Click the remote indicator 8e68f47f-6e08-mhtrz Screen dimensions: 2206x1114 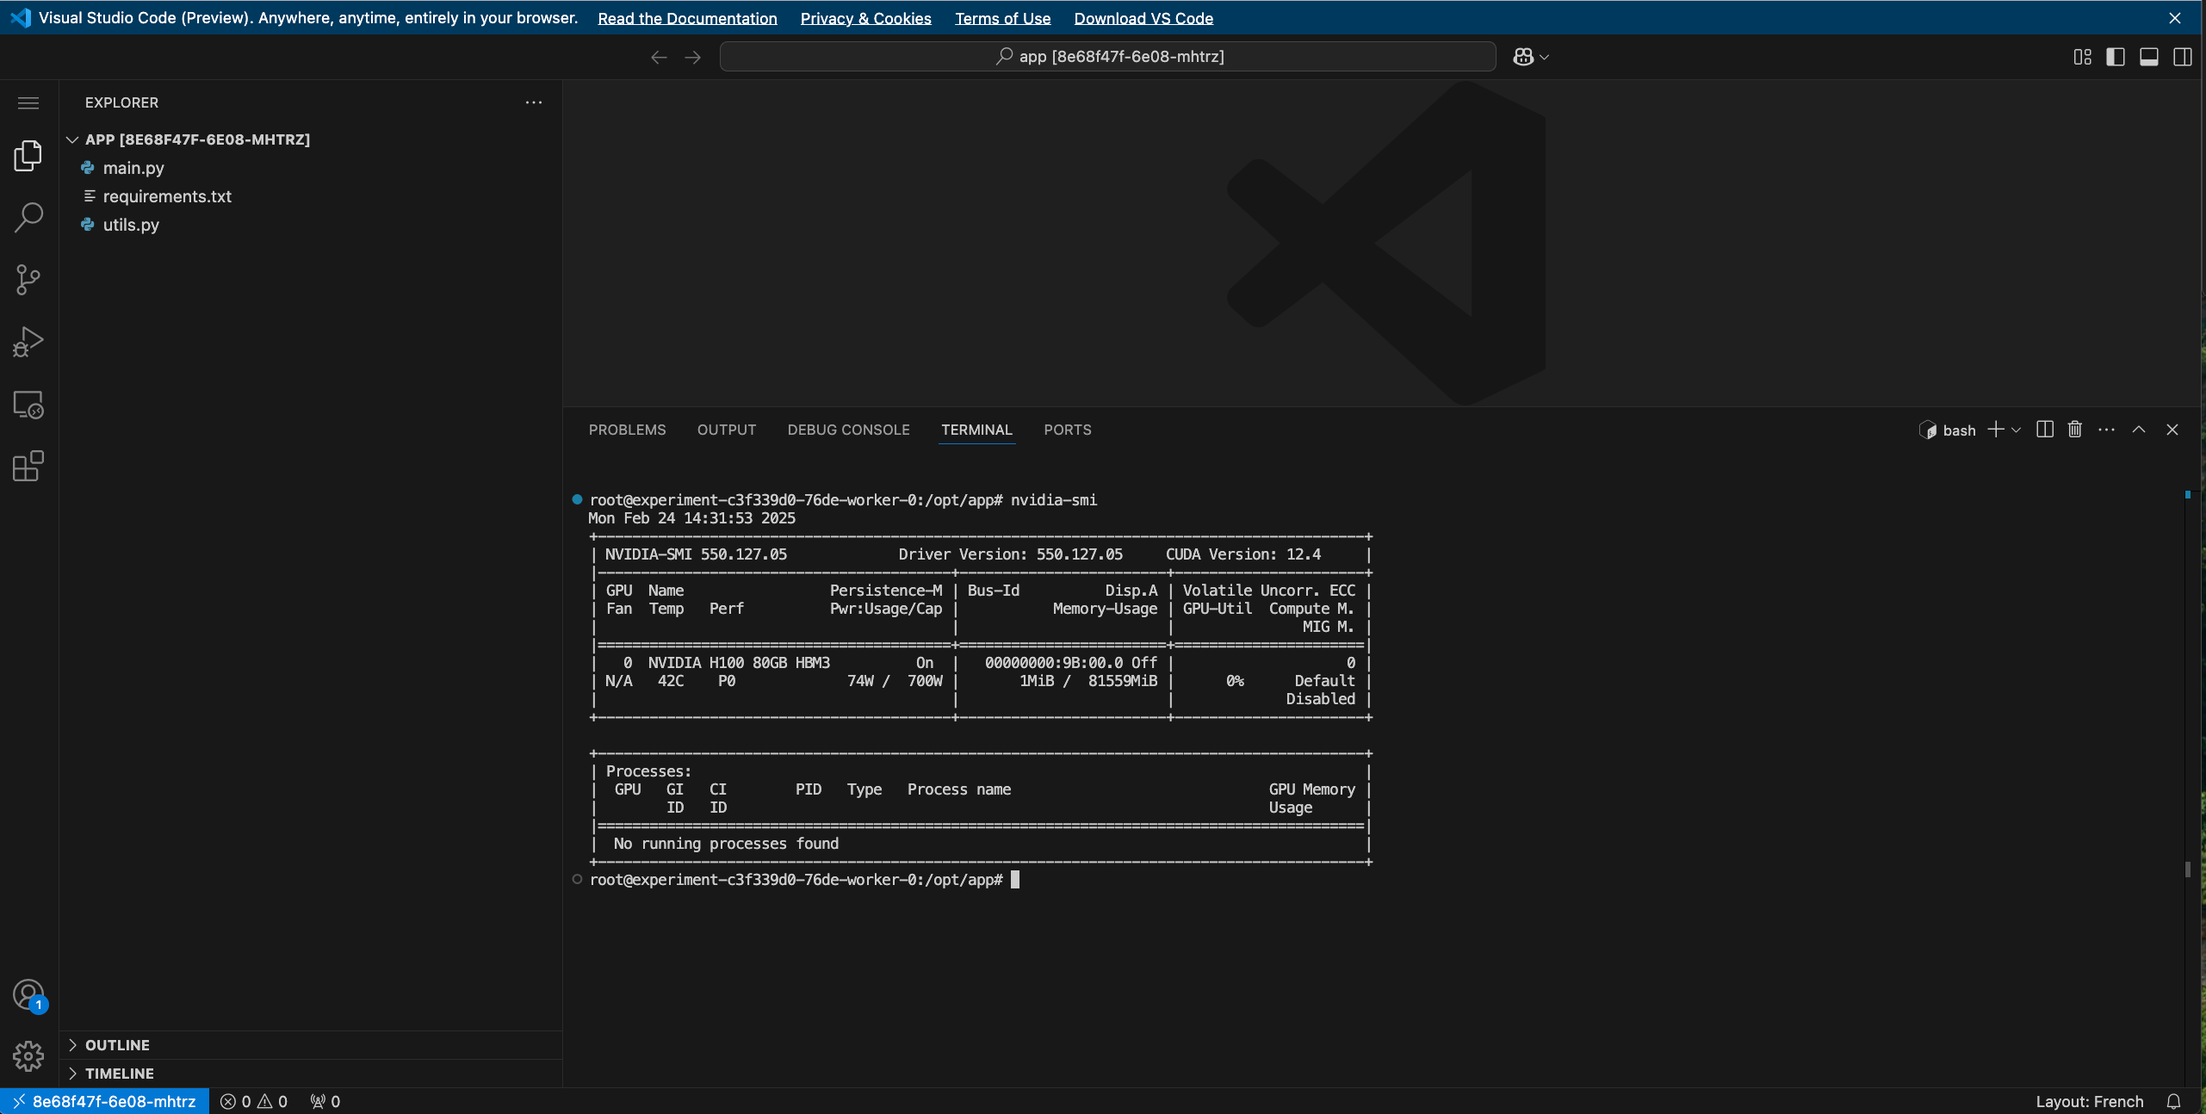104,1101
